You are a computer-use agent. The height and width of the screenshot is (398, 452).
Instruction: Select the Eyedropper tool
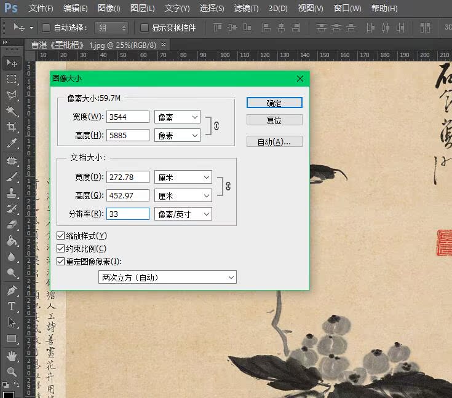point(12,143)
